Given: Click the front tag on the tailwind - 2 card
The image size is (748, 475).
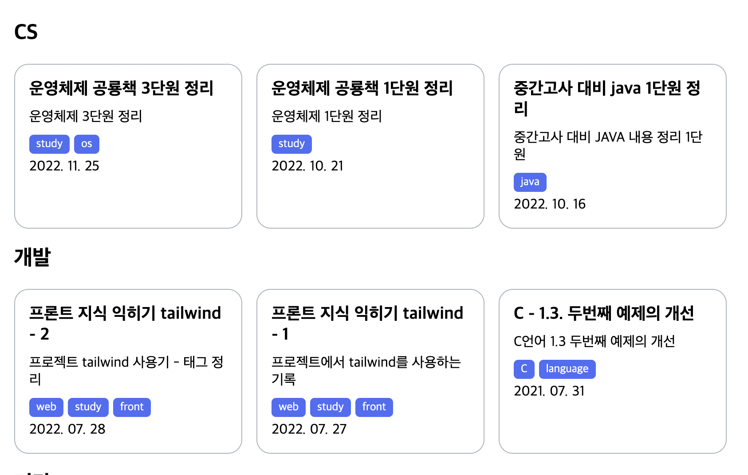Looking at the screenshot, I should click(x=132, y=407).
